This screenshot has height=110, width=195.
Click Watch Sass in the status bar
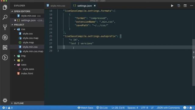point(85,108)
